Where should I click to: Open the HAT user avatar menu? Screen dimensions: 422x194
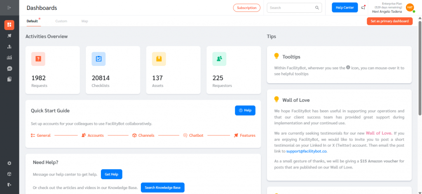(x=410, y=7)
